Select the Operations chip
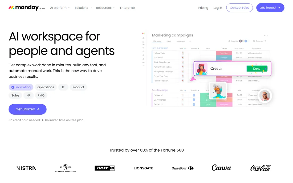This screenshot has height=183, width=293. 46,87
